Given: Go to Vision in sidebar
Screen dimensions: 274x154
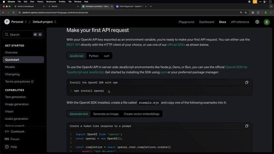Looking at the screenshot, I should [x=9, y=111].
